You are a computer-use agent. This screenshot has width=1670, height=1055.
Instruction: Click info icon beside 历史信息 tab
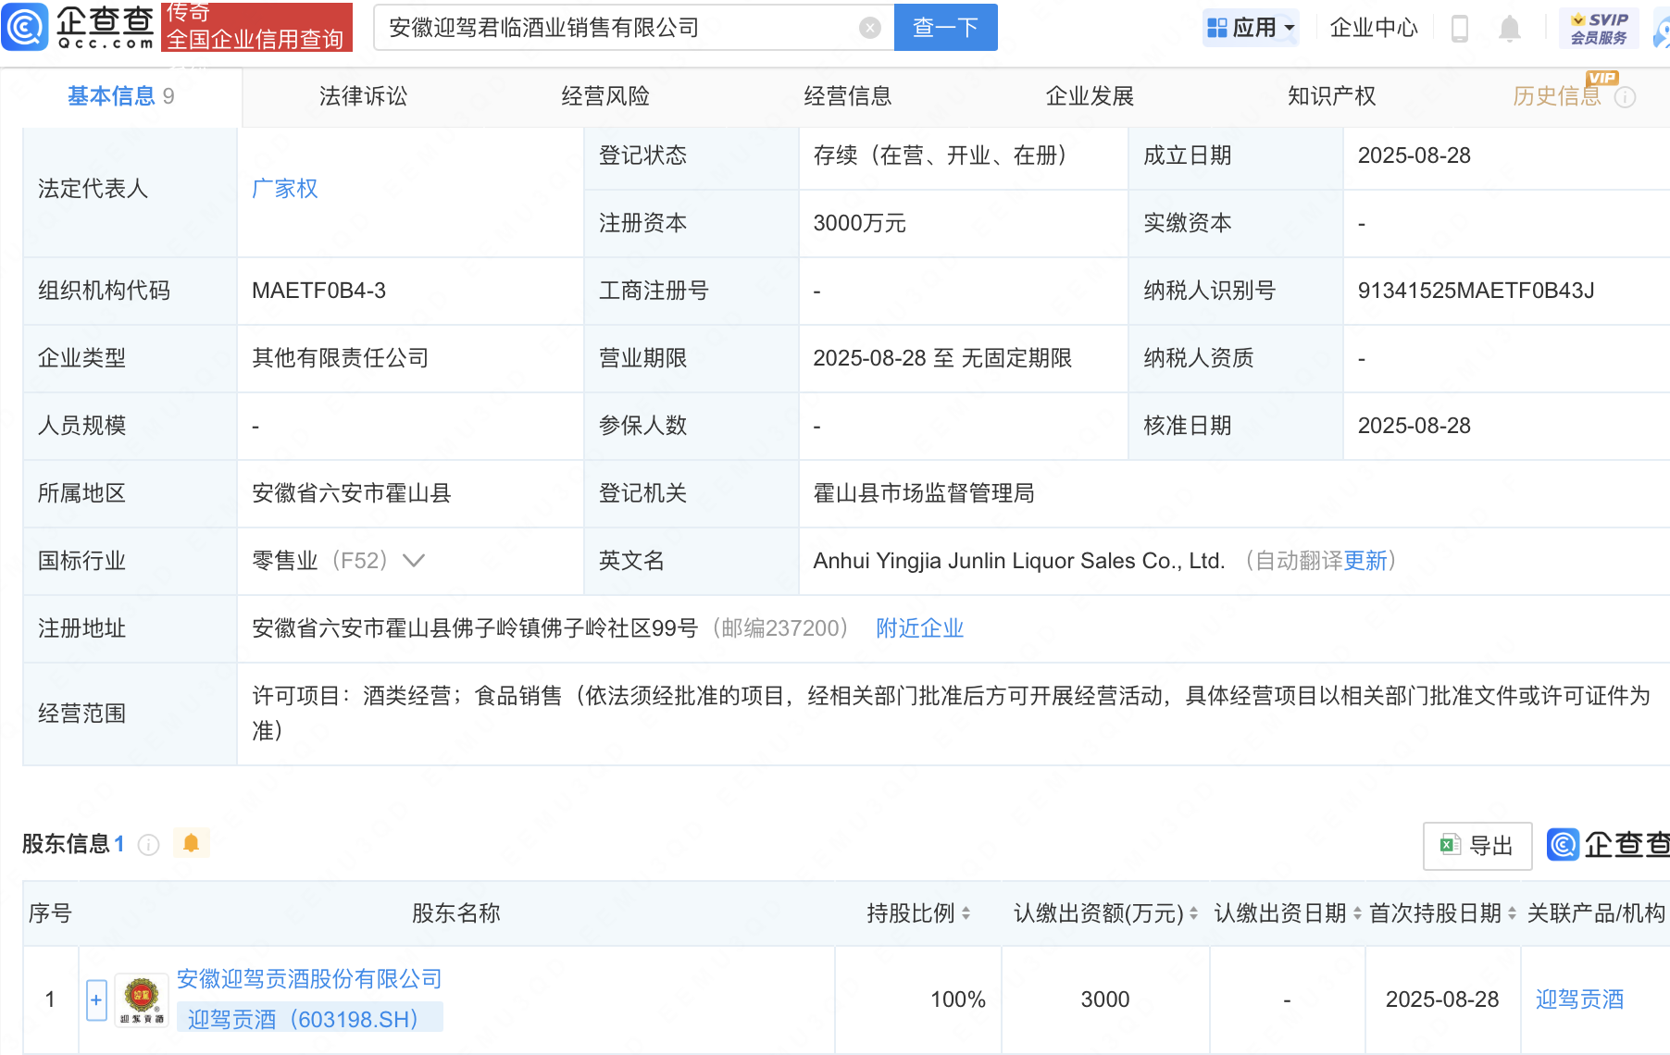[x=1625, y=97]
